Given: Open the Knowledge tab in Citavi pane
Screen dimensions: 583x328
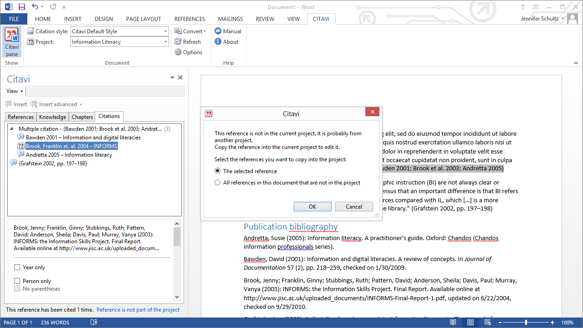Looking at the screenshot, I should pyautogui.click(x=53, y=117).
